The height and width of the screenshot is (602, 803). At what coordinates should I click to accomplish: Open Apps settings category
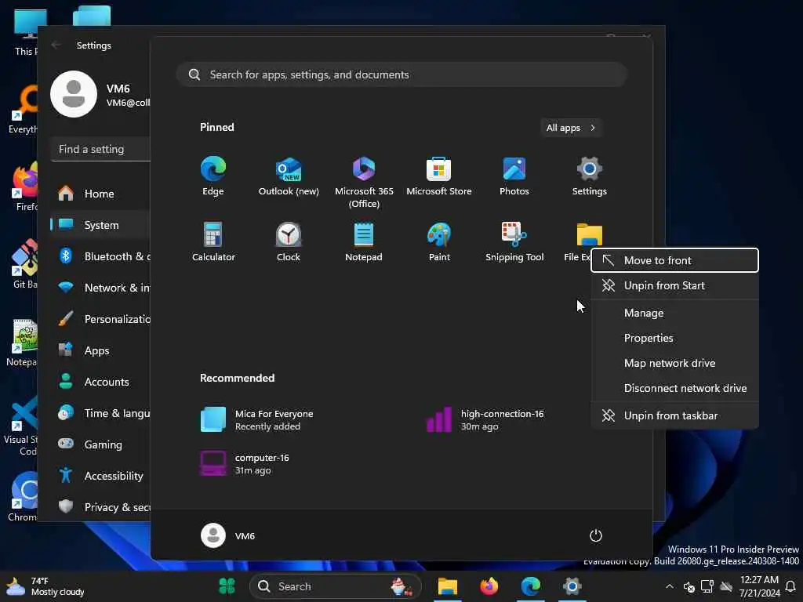(x=100, y=350)
